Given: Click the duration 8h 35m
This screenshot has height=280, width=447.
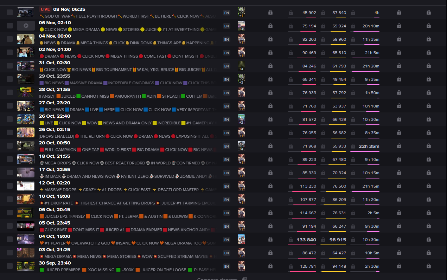Looking at the screenshot, I should (x=372, y=133).
